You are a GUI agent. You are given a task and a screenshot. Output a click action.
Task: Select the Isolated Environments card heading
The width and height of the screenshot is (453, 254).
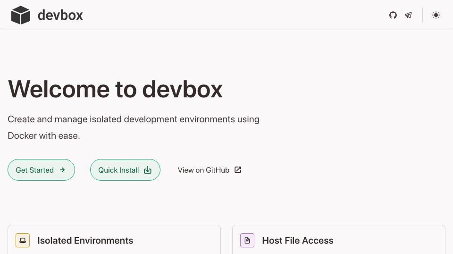[85, 240]
